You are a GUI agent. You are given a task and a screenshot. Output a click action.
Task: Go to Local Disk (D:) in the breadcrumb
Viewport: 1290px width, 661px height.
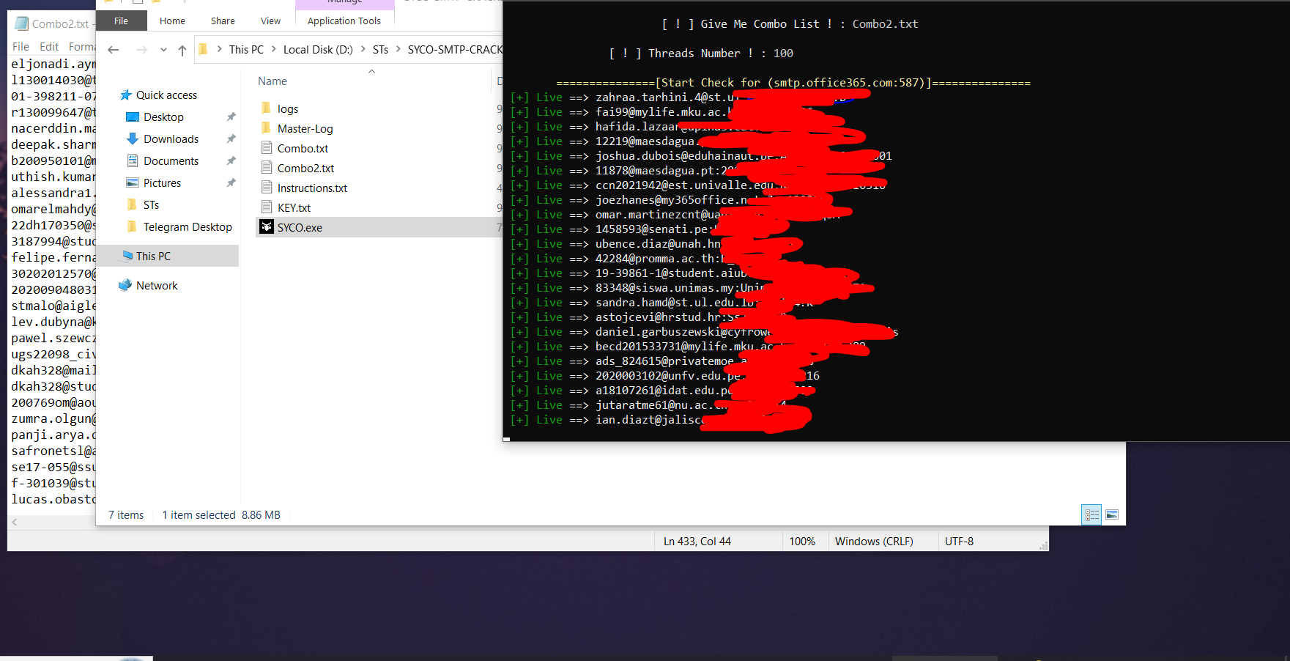(x=318, y=49)
